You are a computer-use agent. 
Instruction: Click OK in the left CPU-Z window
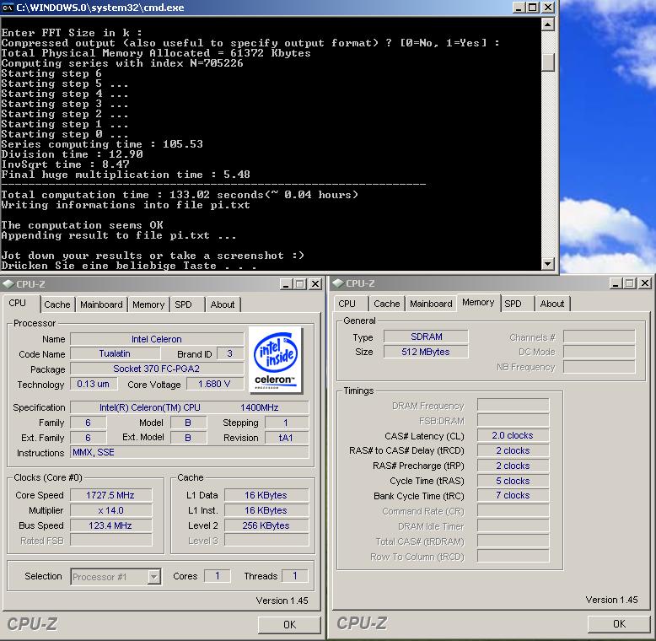point(289,625)
